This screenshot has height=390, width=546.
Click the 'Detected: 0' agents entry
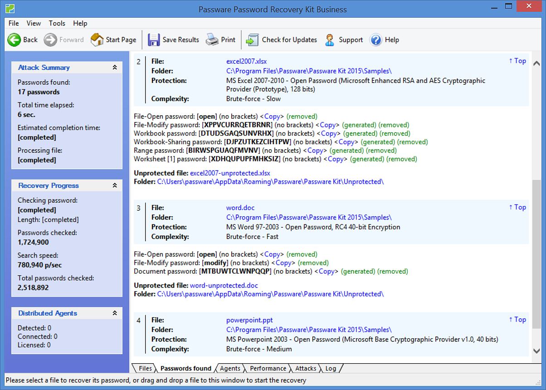click(34, 328)
